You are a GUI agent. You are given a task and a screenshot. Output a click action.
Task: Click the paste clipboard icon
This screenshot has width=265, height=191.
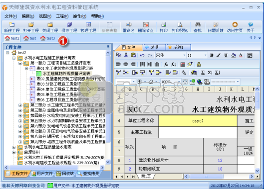(x=133, y=55)
